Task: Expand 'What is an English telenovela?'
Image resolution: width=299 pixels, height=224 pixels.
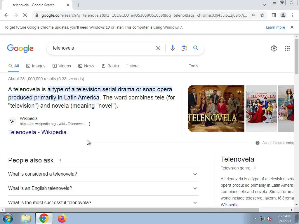Action: point(103,188)
